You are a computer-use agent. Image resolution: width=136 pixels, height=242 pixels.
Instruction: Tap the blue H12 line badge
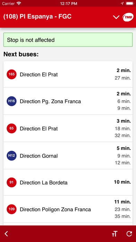click(x=11, y=155)
